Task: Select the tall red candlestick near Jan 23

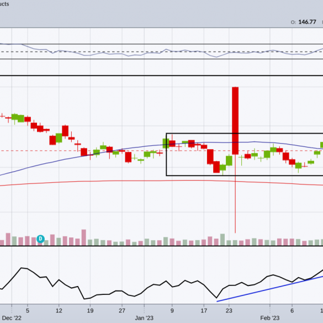Action: point(235,120)
